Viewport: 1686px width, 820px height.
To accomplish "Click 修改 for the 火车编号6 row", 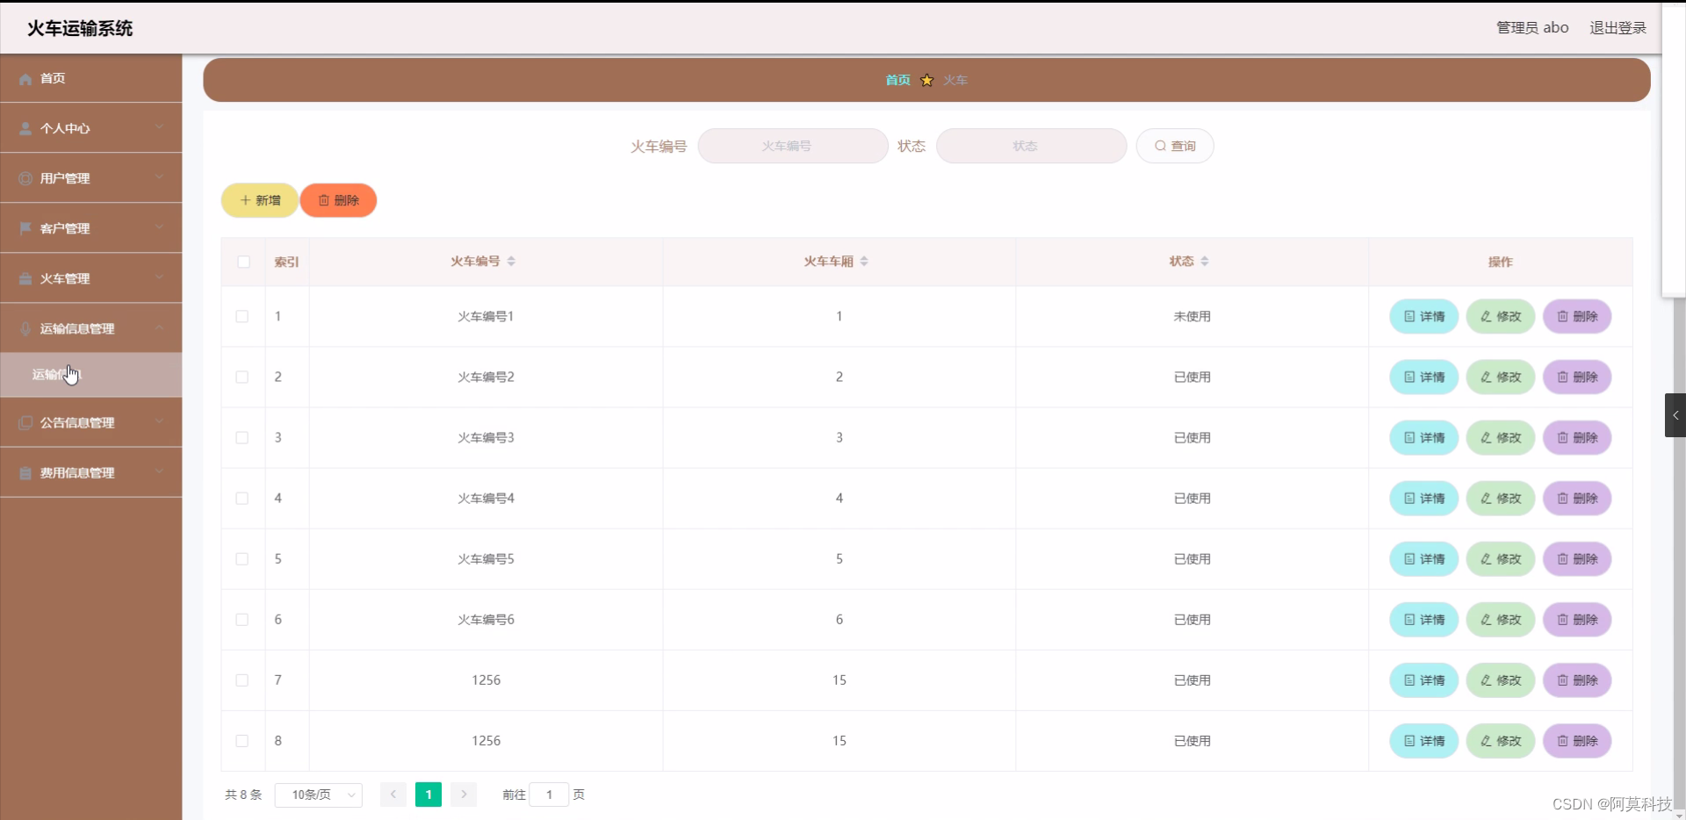I will point(1499,619).
